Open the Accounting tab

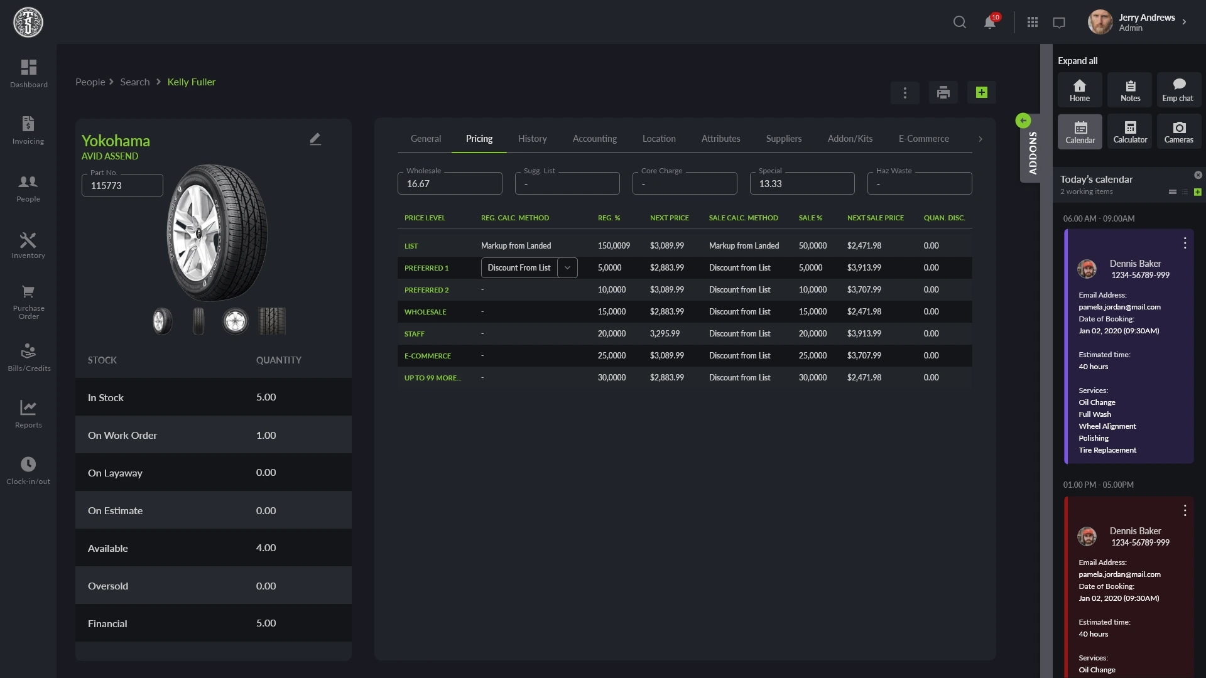(x=594, y=139)
